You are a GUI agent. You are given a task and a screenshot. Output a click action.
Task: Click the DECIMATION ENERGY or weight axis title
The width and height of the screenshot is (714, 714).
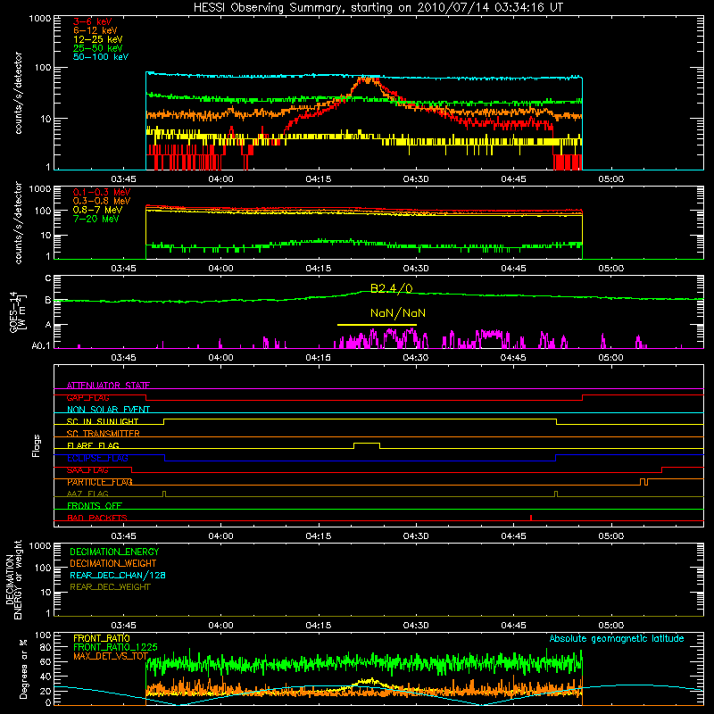point(13,579)
